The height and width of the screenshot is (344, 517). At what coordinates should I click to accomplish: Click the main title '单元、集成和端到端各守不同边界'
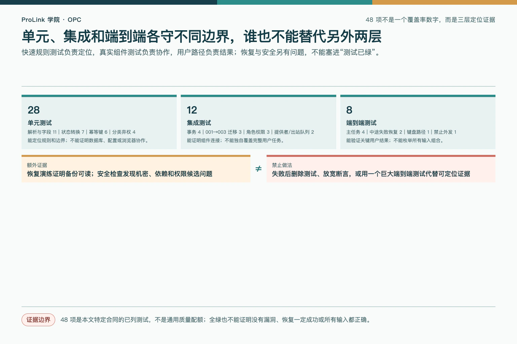click(202, 37)
